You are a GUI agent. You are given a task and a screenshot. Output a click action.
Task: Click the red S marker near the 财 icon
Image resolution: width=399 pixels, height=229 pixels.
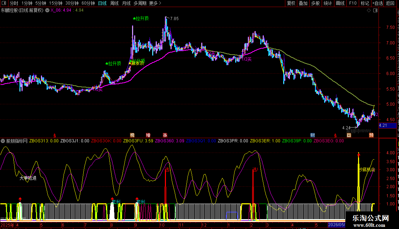[335, 136]
